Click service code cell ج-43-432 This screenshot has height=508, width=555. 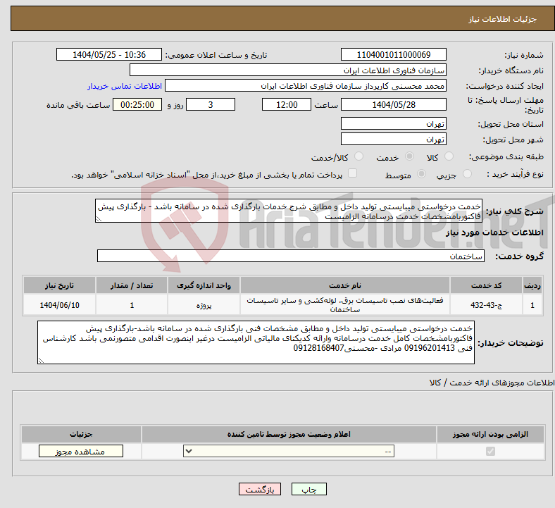pos(487,305)
